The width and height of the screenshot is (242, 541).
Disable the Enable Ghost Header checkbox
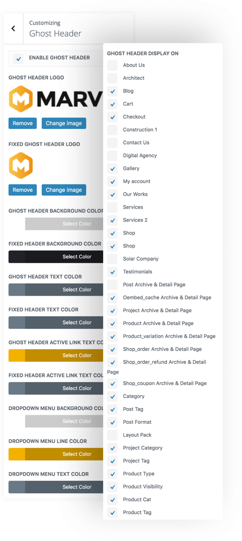tap(18, 58)
